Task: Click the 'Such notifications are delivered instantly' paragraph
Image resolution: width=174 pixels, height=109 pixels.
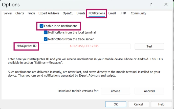Action: pos(84,74)
